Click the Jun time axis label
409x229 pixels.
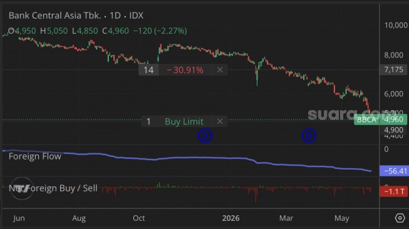(19, 218)
